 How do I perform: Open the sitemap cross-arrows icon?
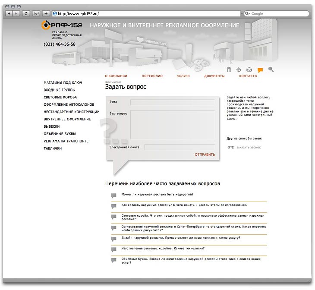(239, 70)
